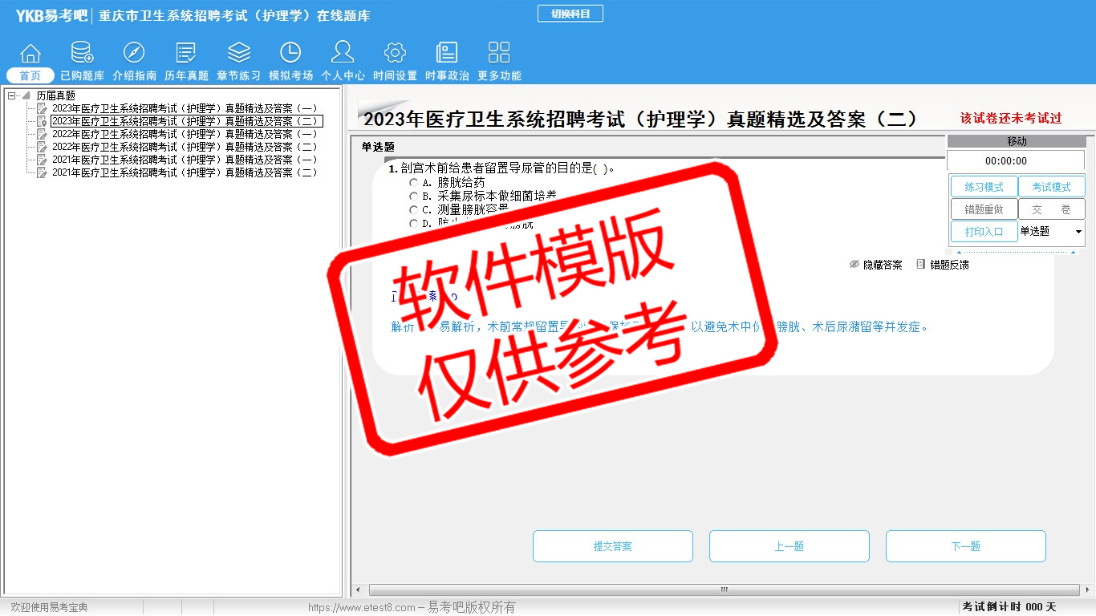Go to next question with 下一题
This screenshot has width=1096, height=616.
[965, 546]
